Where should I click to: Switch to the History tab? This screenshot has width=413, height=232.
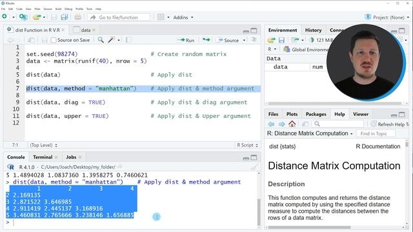pyautogui.click(x=313, y=30)
